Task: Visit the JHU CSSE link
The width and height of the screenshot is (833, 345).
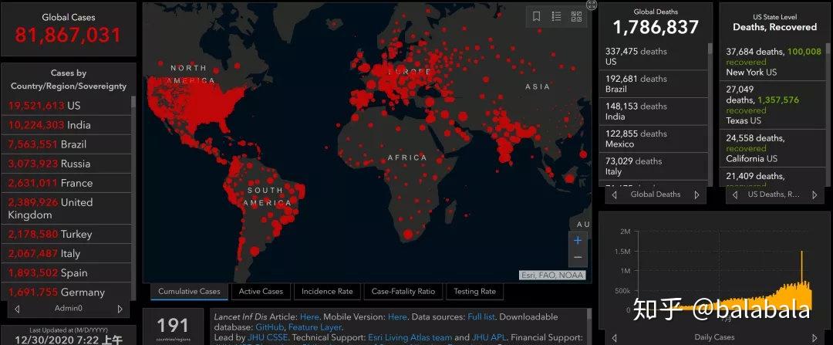Action: point(268,337)
